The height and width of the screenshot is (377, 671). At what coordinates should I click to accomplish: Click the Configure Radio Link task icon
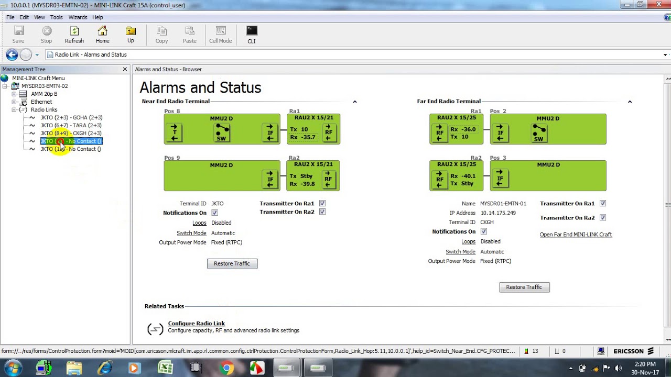(x=155, y=328)
